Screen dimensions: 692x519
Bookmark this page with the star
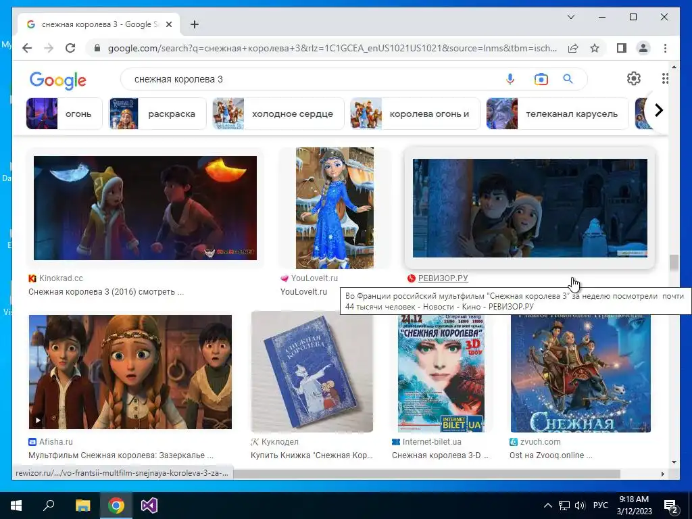click(595, 48)
